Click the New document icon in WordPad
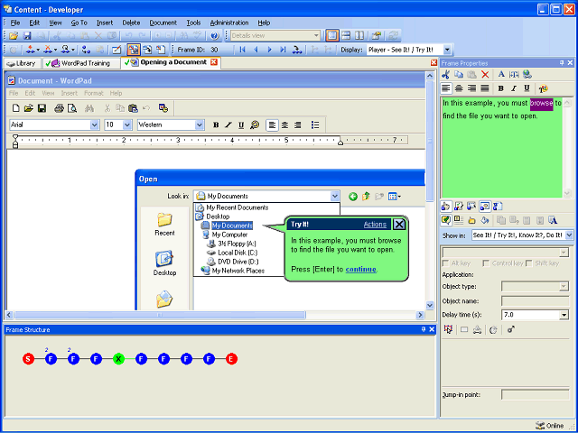Viewport: 578px width, 433px height. tap(16, 108)
